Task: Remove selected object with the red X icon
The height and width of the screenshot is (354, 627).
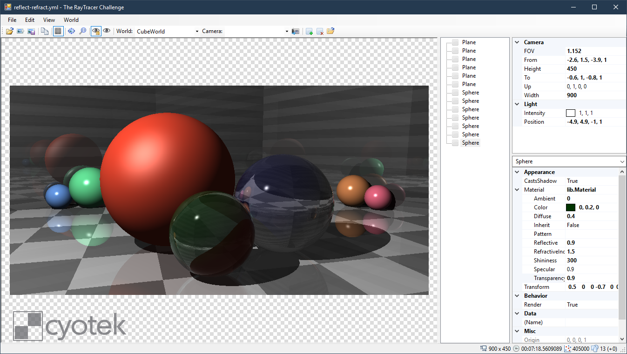Action: coord(320,31)
